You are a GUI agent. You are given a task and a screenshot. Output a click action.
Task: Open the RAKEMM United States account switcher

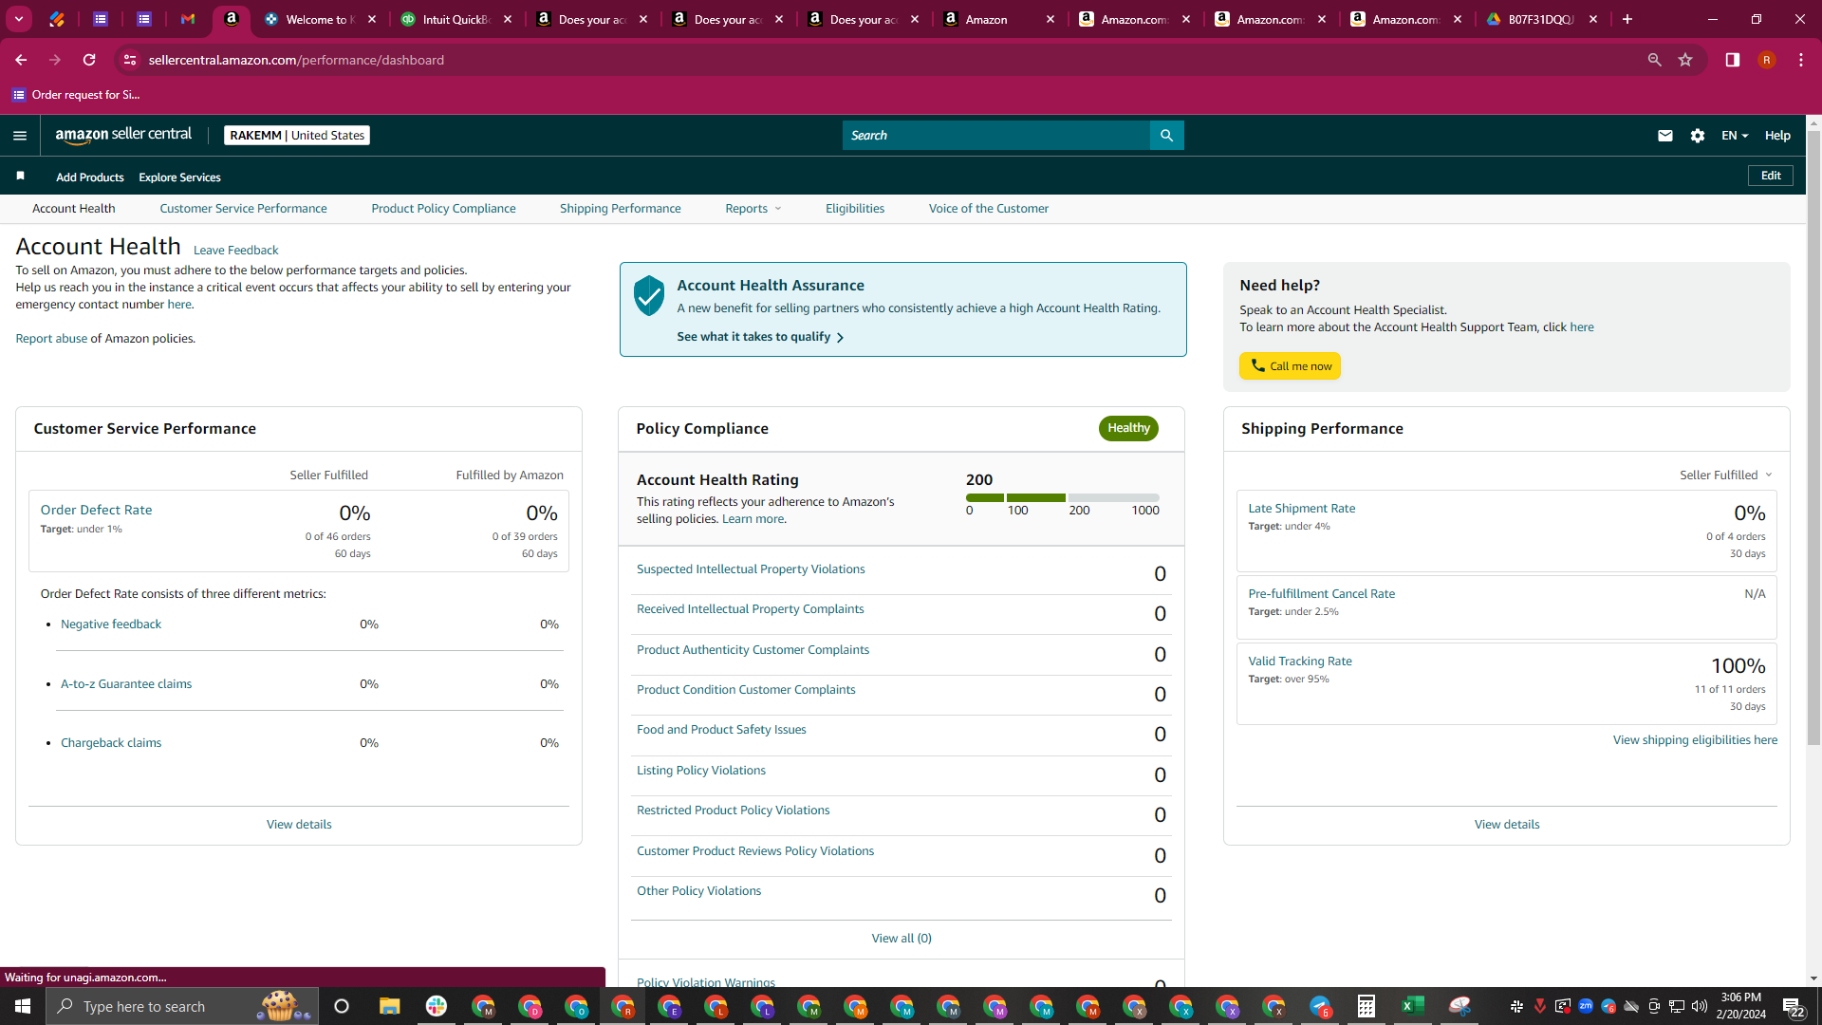pyautogui.click(x=297, y=136)
